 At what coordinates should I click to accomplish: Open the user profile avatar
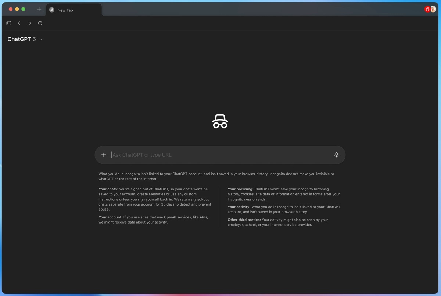tap(433, 10)
